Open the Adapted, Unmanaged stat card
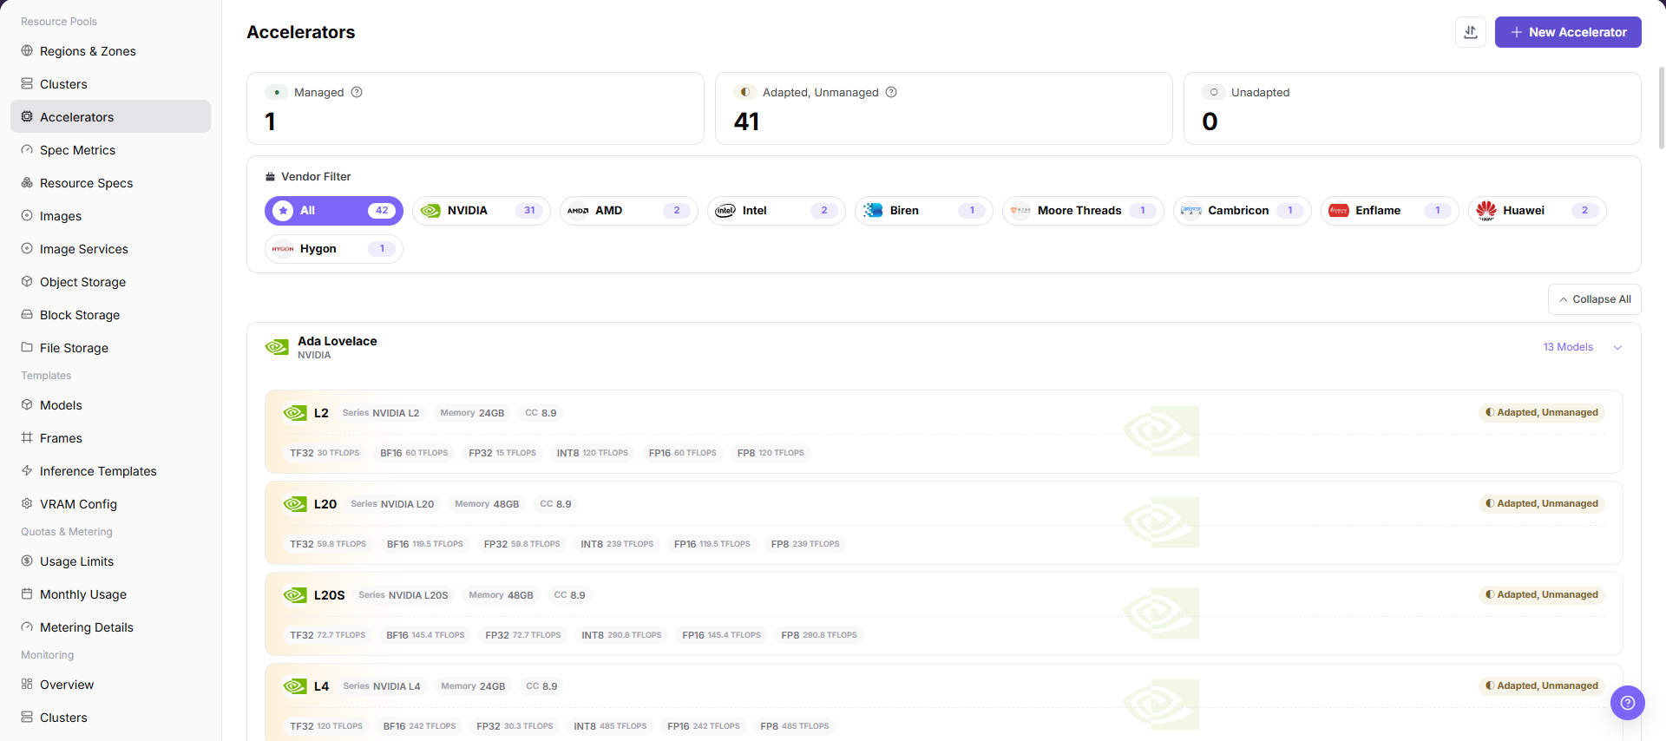 (944, 108)
